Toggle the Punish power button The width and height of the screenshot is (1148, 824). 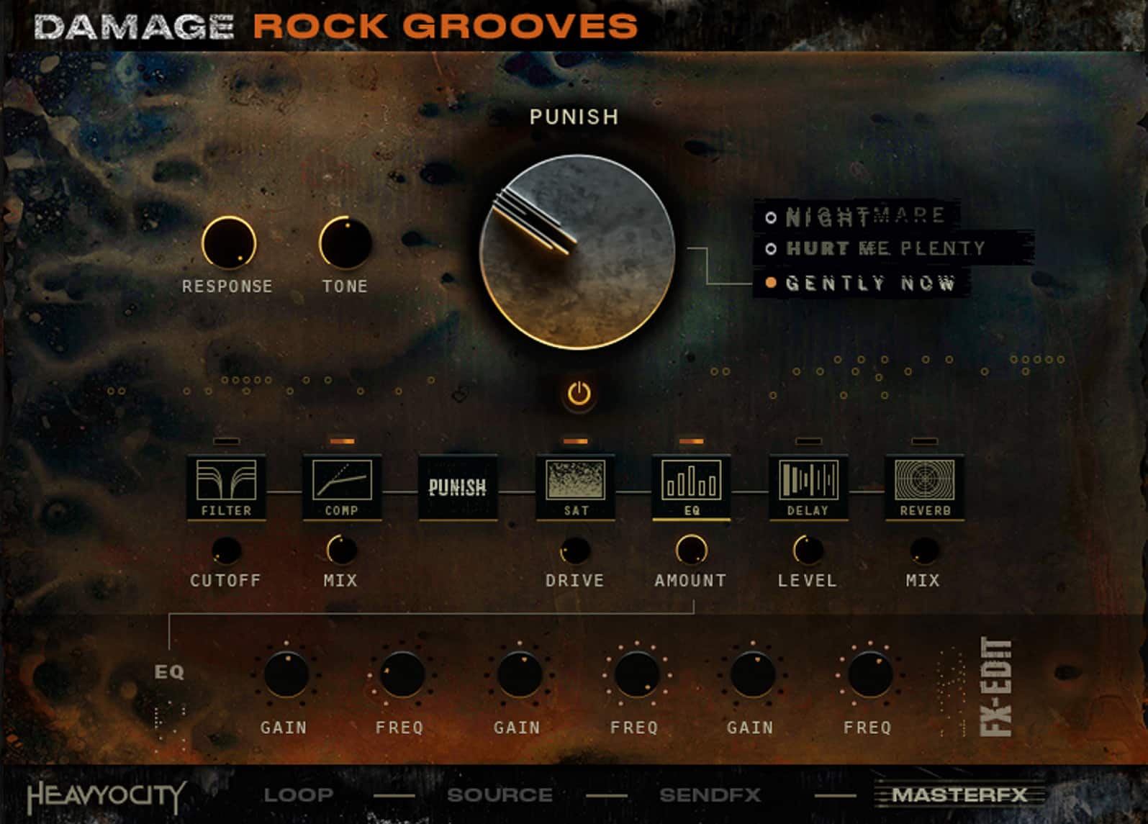579,394
